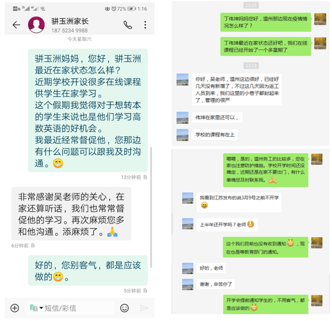Tap parent avatar beside 谢谢，辛苦你了
This screenshot has height=321, width=332.
pyautogui.click(x=188, y=284)
